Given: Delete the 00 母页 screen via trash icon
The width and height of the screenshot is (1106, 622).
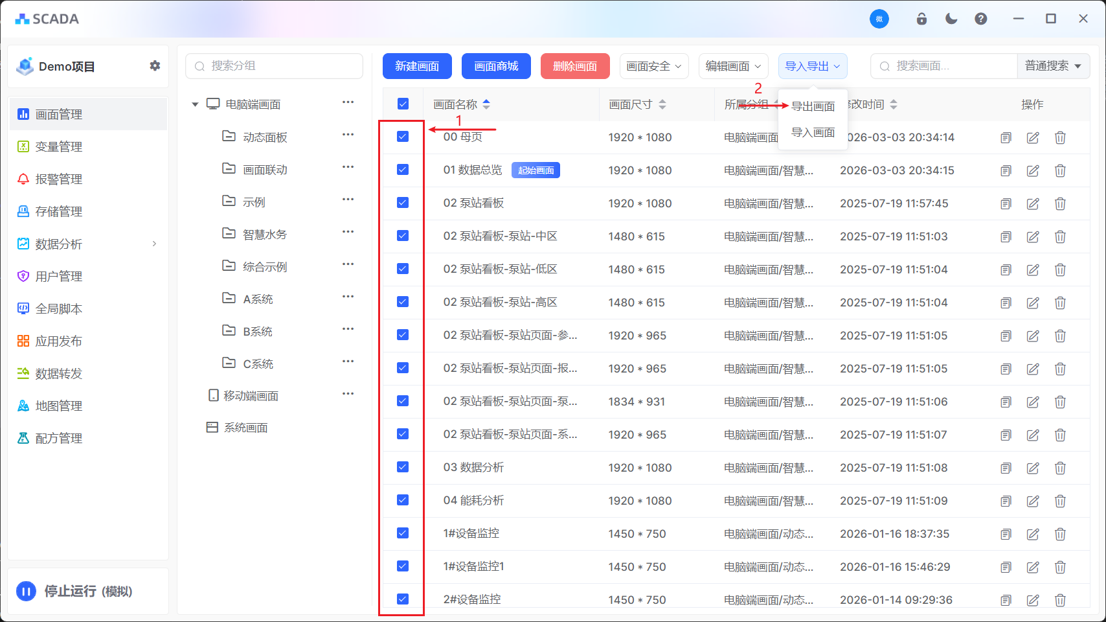Looking at the screenshot, I should coord(1059,137).
